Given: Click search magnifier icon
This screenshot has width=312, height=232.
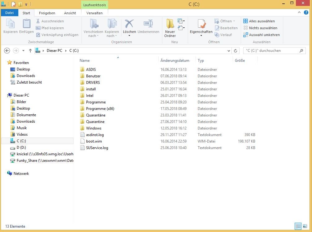Looking at the screenshot, I should [x=301, y=51].
